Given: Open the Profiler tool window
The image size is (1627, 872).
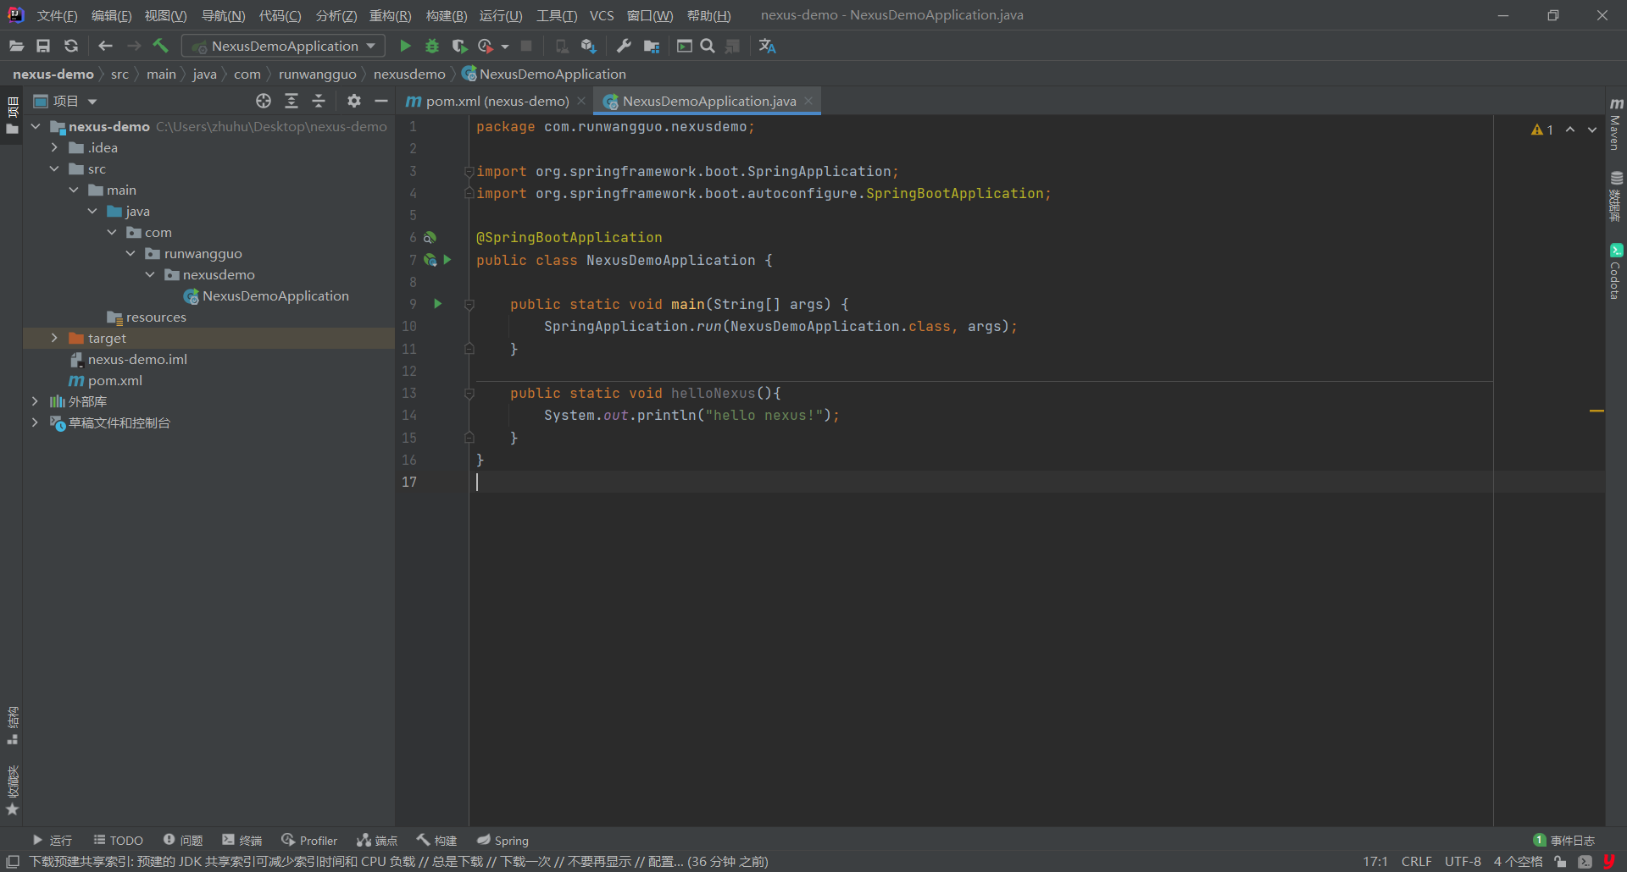Looking at the screenshot, I should click(309, 841).
